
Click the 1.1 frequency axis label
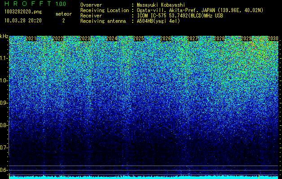point(4,58)
